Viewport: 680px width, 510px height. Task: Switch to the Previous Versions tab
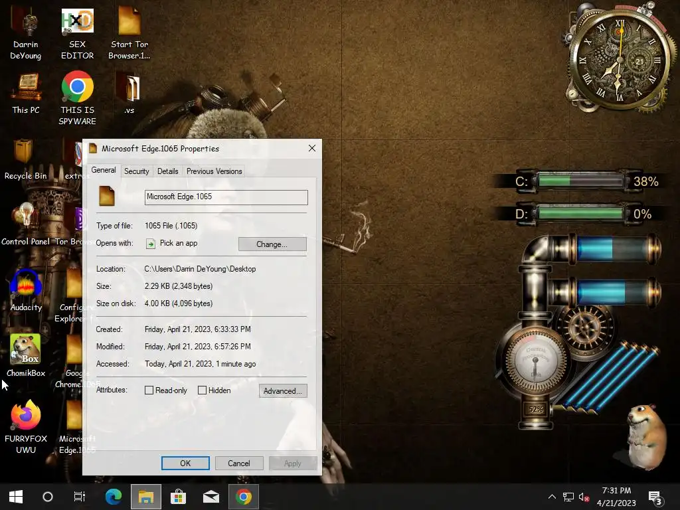(214, 171)
